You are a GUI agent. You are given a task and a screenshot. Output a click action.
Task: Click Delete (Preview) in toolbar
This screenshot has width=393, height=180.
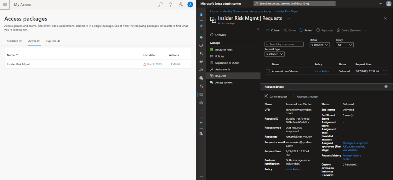(x=349, y=30)
